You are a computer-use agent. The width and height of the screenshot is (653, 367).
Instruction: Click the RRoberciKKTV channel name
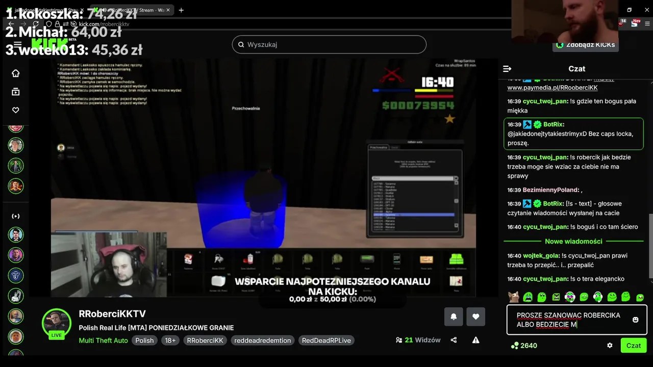(x=112, y=314)
